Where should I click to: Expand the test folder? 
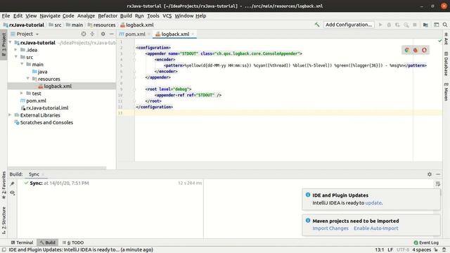[x=22, y=93]
